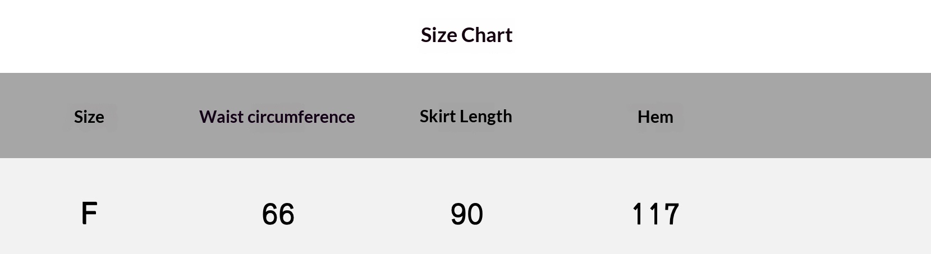Click the size value F
Screen dimensions: 931x254
click(x=89, y=214)
